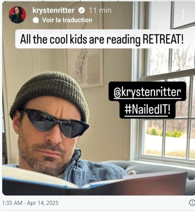
Task: Open the three-dot more options menu
Action: (x=183, y=14)
